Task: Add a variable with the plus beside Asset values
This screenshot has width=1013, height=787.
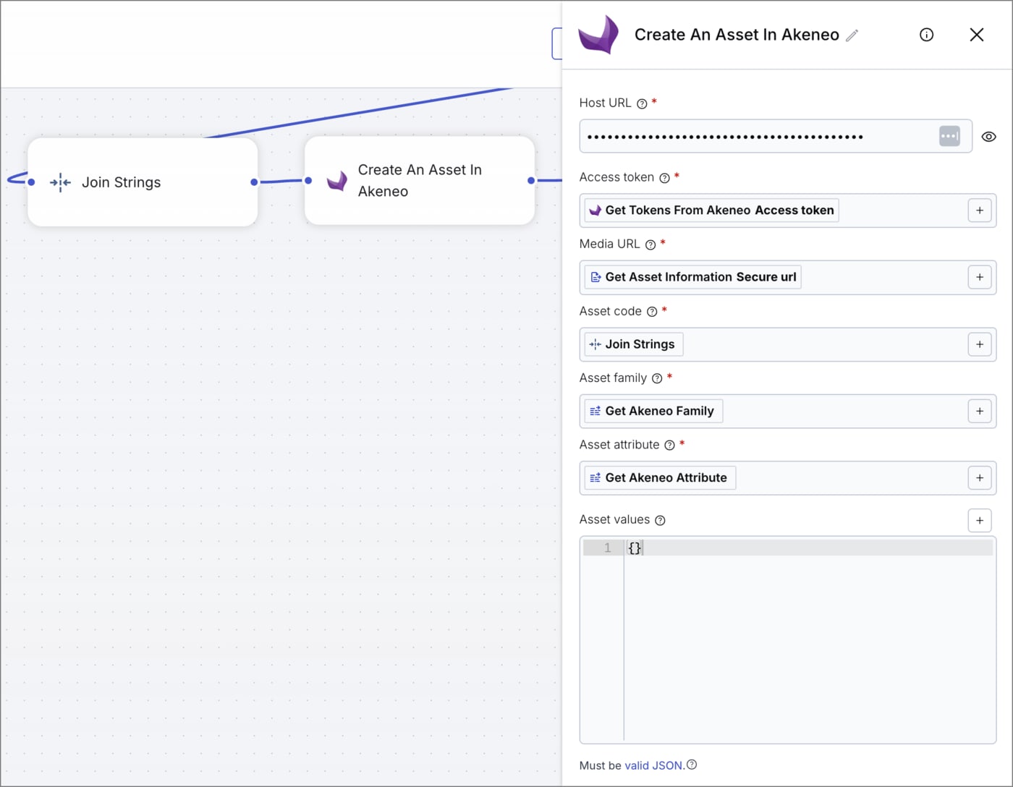Action: coord(980,520)
